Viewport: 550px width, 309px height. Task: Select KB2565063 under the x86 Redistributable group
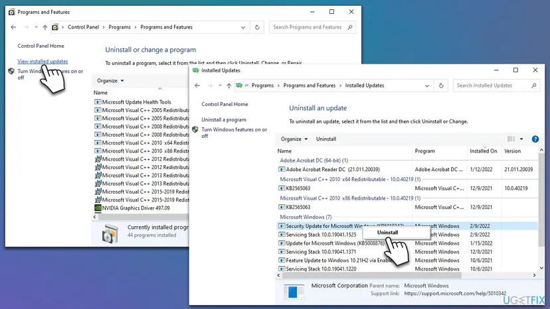[407, 207]
